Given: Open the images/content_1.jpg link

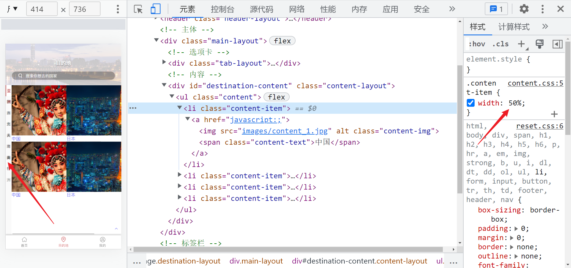Looking at the screenshot, I should tap(285, 131).
